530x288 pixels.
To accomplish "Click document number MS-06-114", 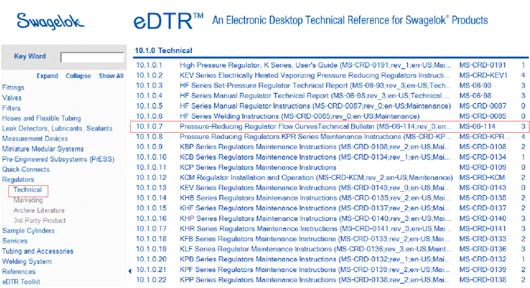I will 479,127.
